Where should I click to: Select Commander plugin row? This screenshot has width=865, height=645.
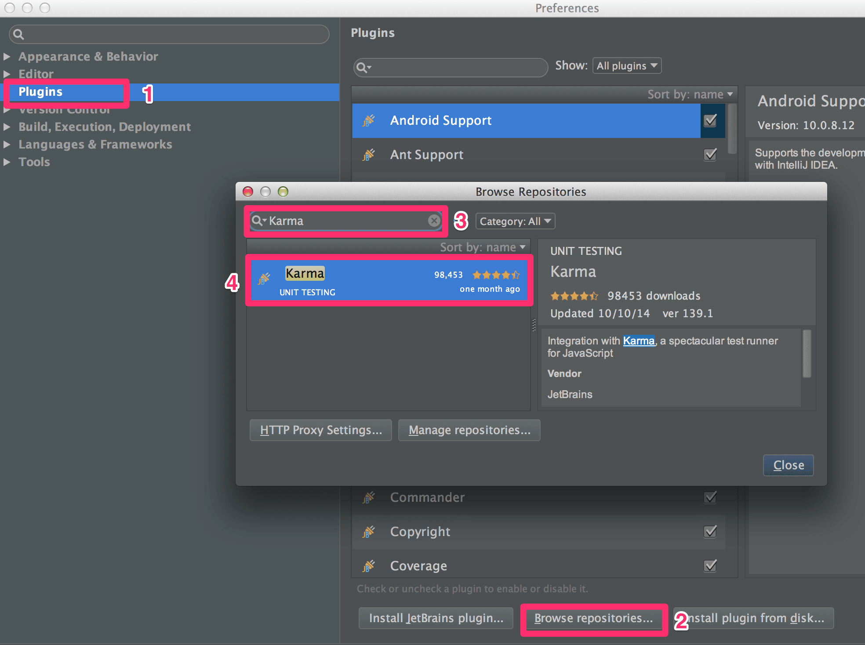[538, 497]
